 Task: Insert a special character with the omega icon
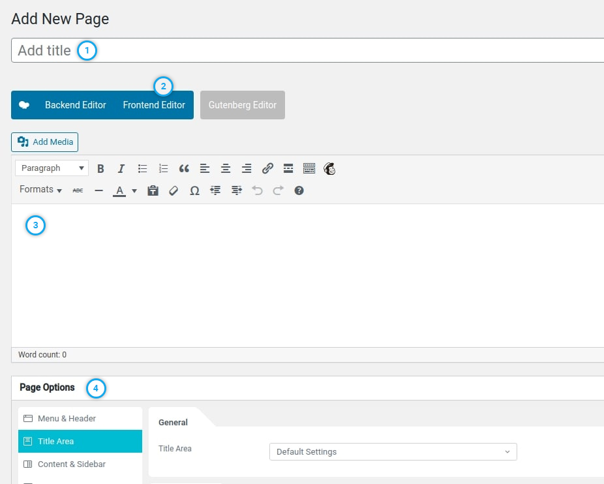[x=194, y=190]
